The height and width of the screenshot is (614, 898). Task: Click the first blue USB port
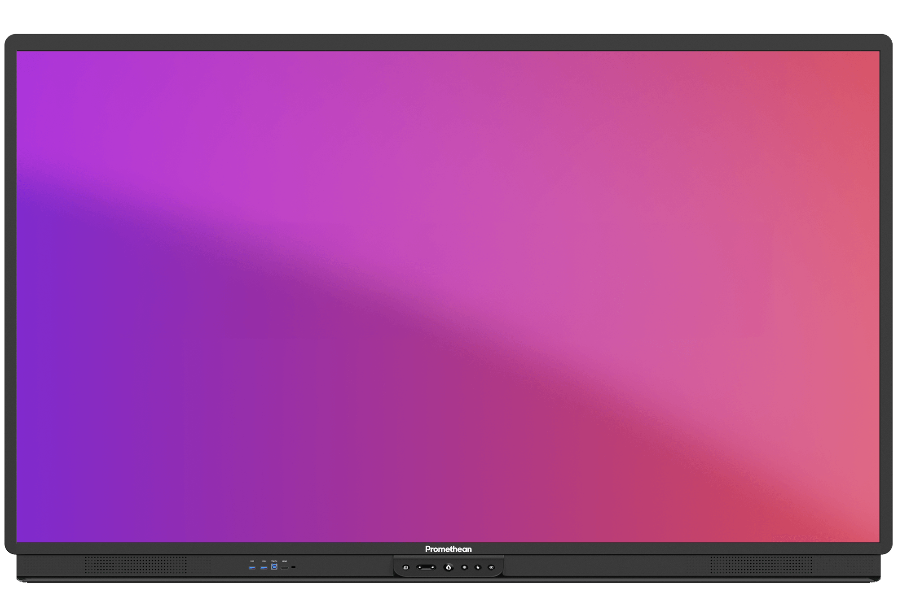252,568
